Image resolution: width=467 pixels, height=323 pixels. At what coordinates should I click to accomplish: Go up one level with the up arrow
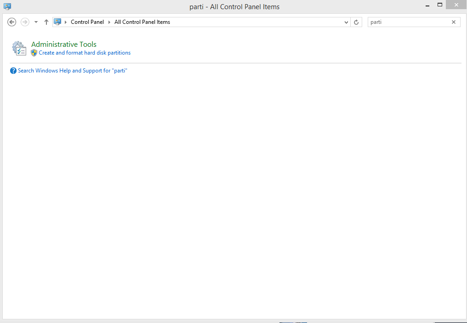(x=46, y=22)
